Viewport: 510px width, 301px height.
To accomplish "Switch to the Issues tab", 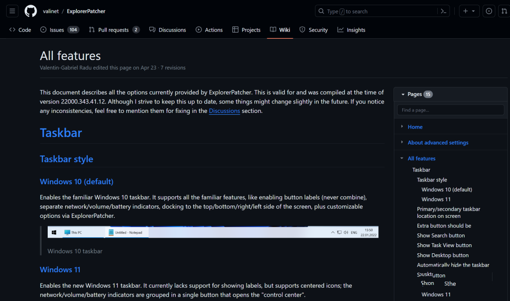I will [x=59, y=30].
